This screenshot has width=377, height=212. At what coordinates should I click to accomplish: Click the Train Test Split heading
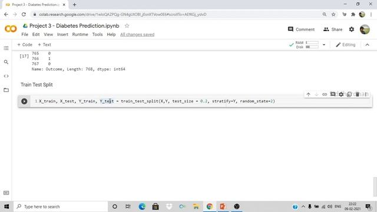37,85
